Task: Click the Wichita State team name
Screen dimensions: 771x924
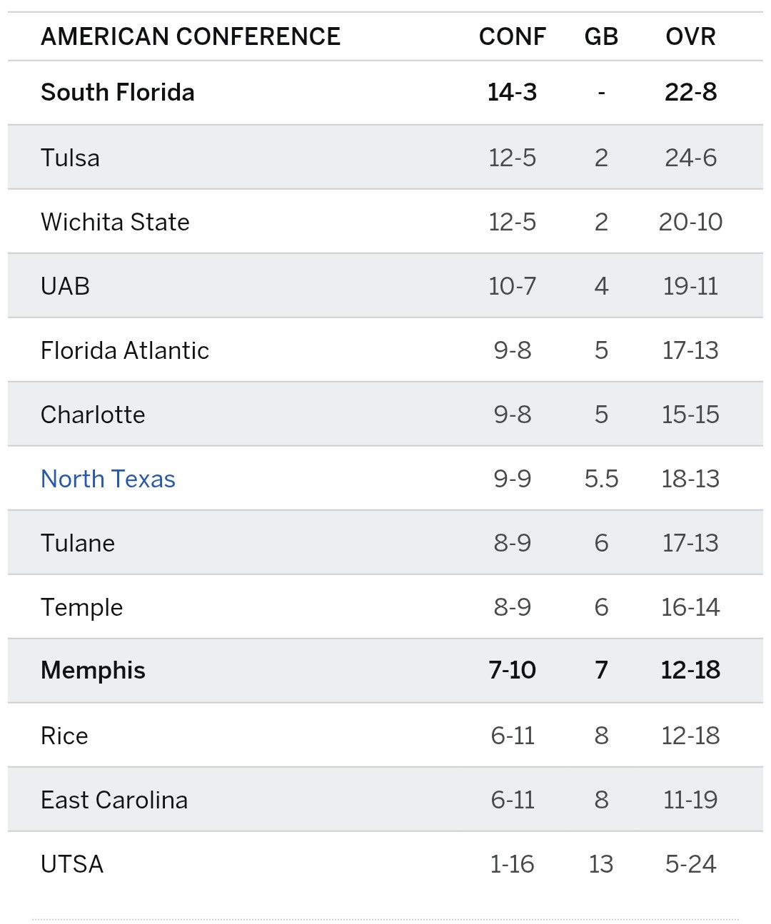Action: click(x=115, y=222)
